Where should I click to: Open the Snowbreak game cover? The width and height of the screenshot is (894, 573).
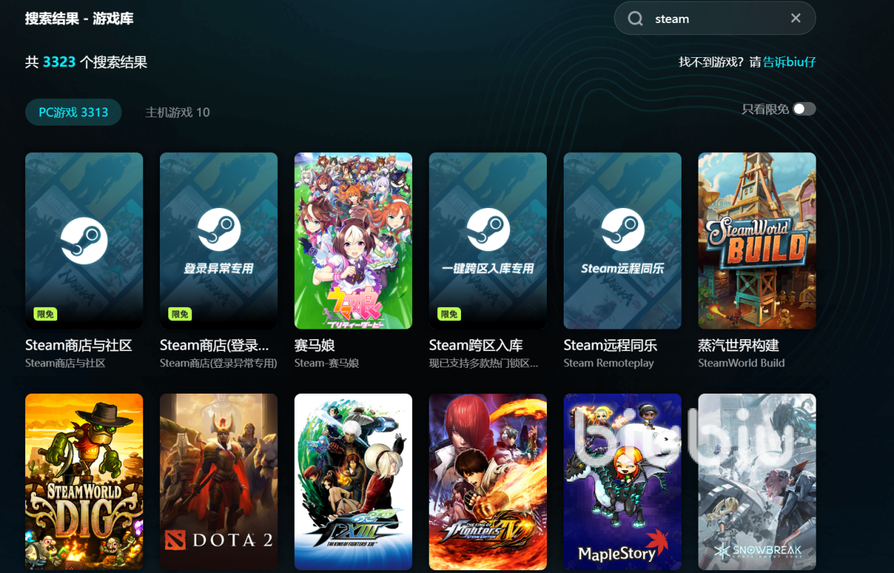pos(756,482)
